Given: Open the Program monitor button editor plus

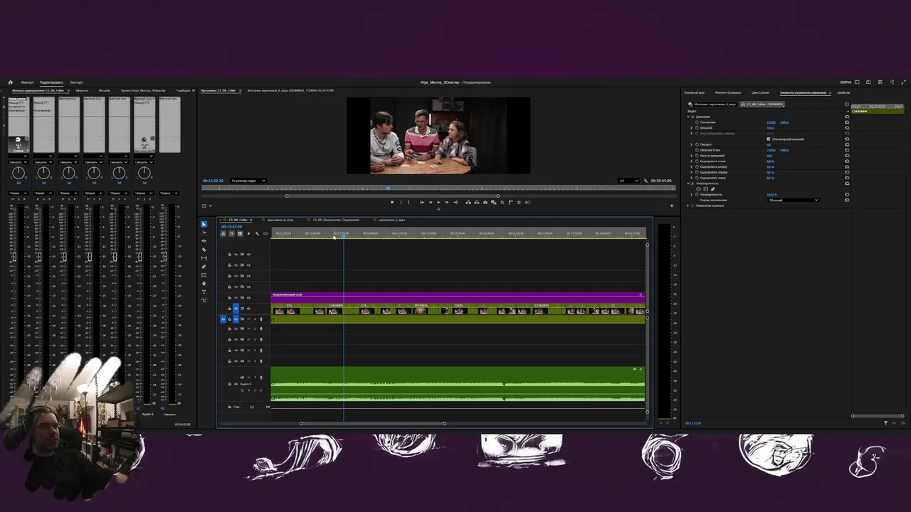Looking at the screenshot, I should [671, 206].
